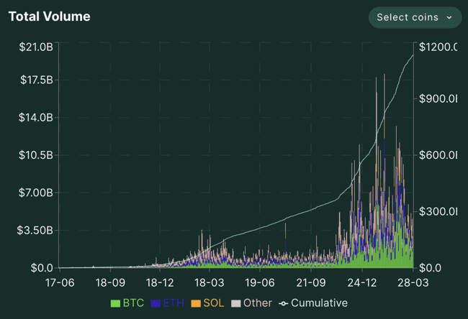
Task: Select the 24-12 date tick label
Action: pos(363,282)
